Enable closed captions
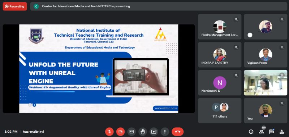 (131, 132)
